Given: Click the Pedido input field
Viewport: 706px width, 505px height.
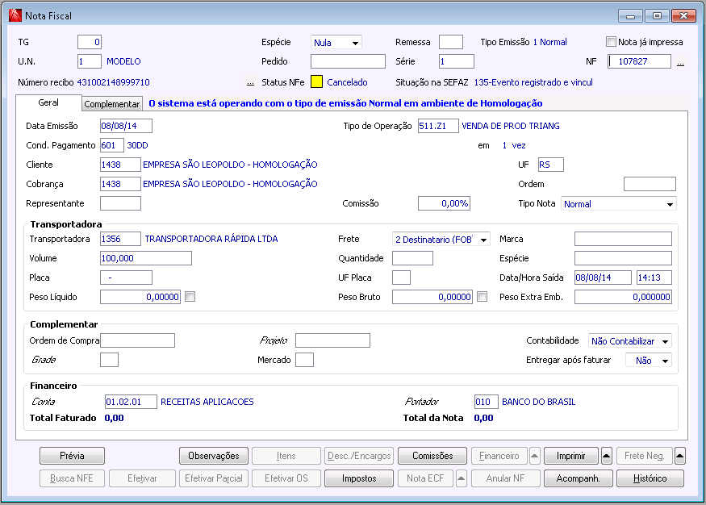Looking at the screenshot, I should click(348, 61).
